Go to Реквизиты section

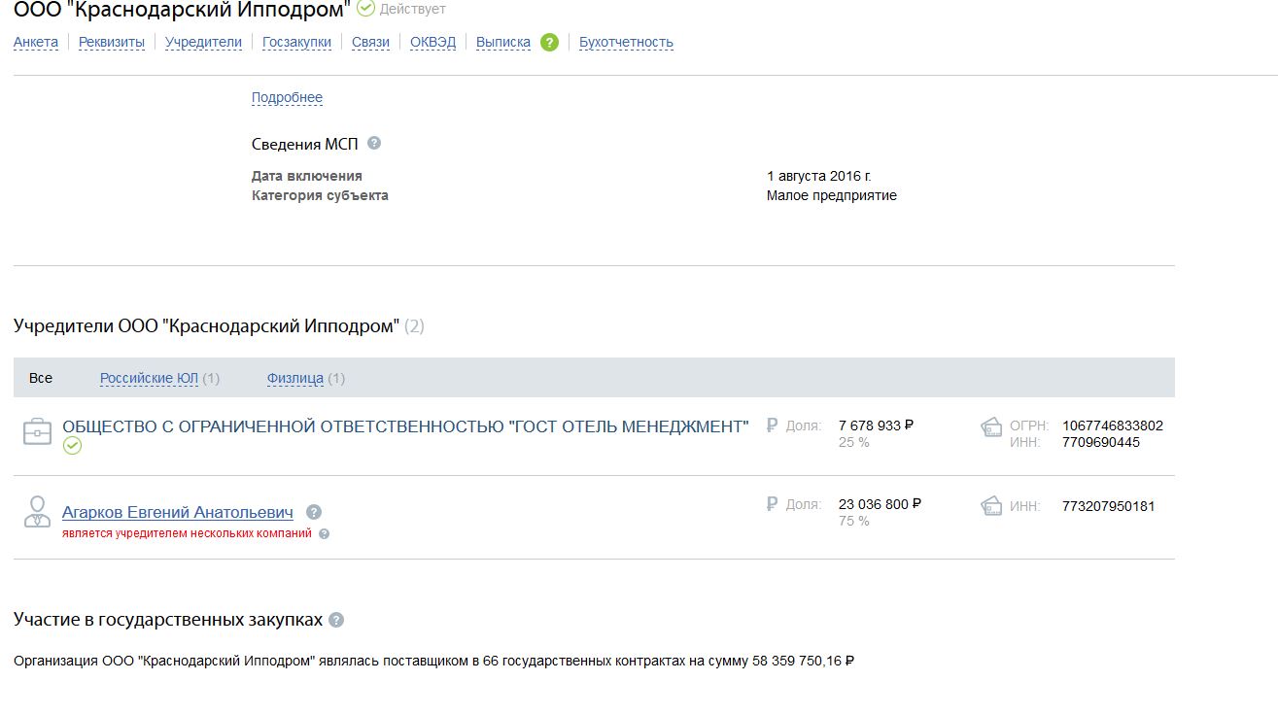[x=112, y=42]
